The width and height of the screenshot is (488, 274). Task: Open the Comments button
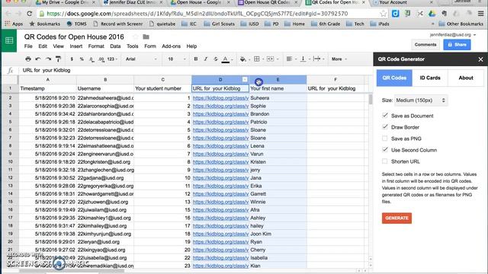pyautogui.click(x=425, y=45)
